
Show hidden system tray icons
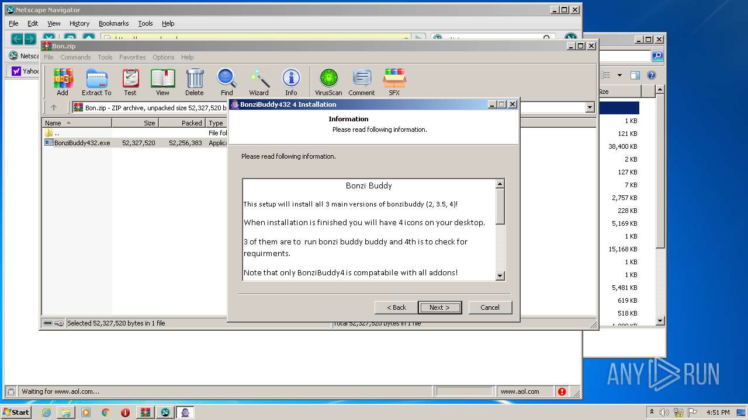(652, 412)
